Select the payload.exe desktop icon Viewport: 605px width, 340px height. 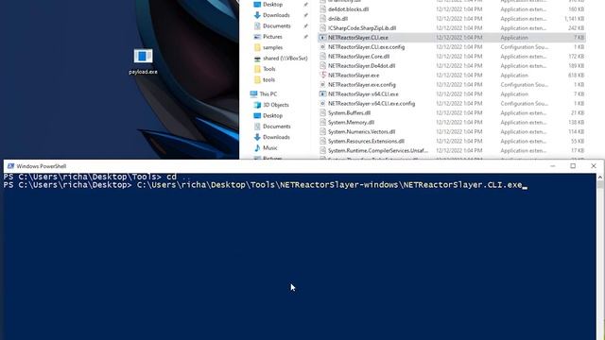143,61
